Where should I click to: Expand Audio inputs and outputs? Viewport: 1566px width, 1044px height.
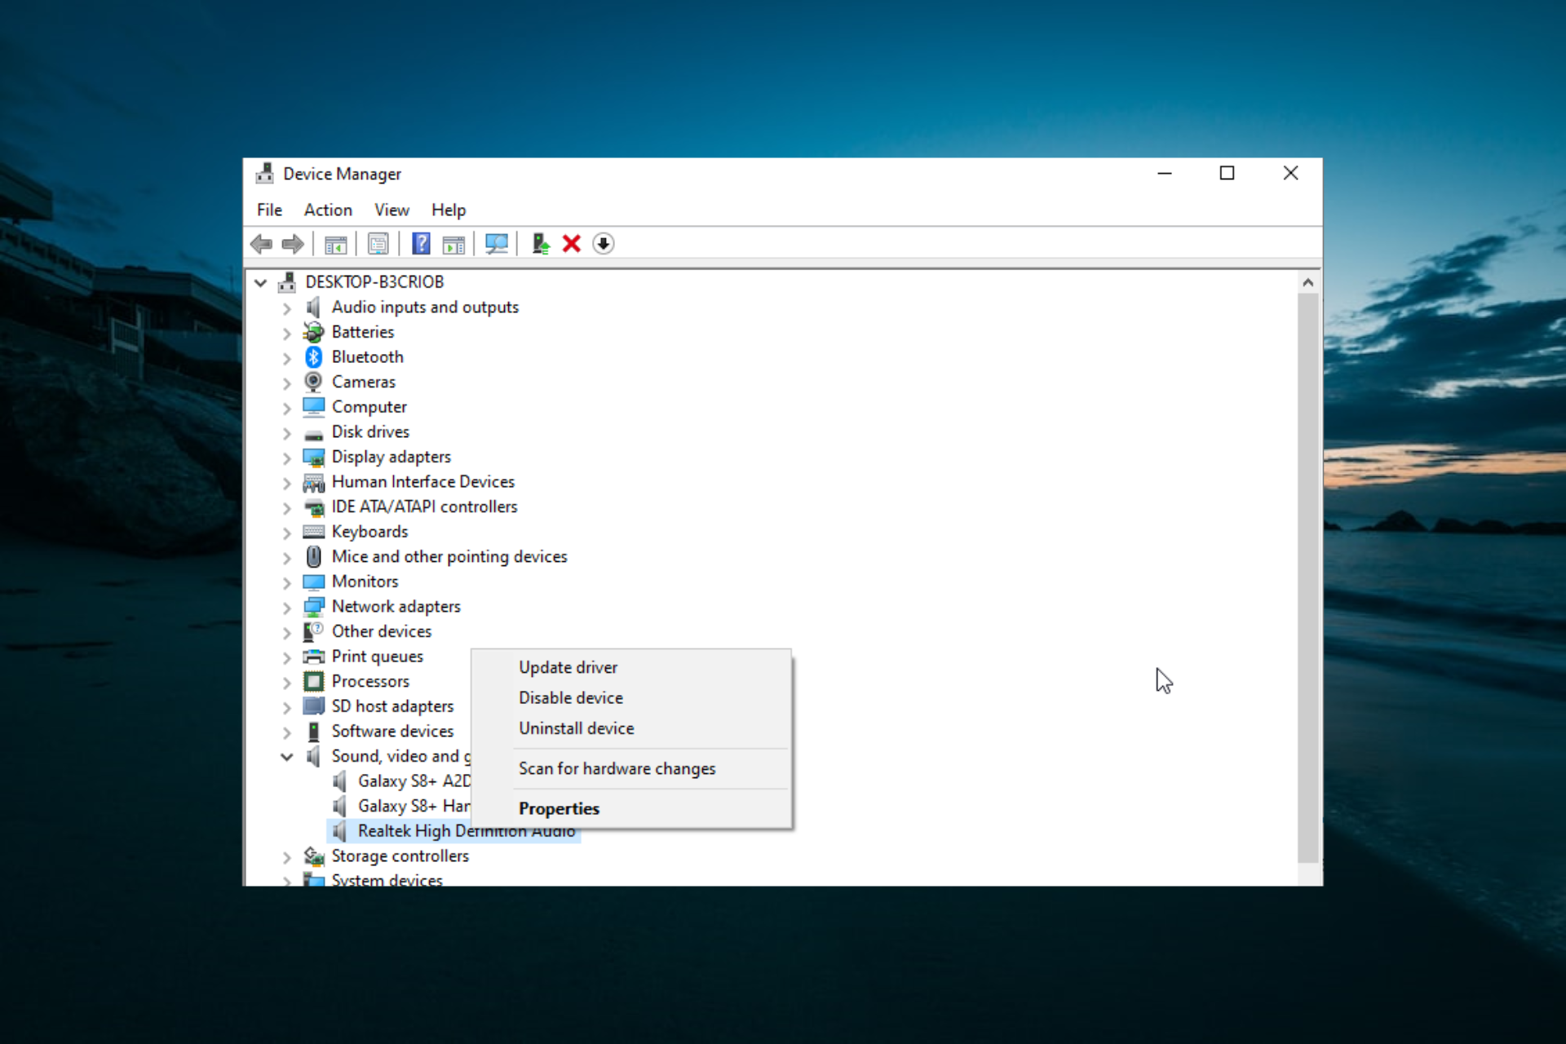(286, 308)
